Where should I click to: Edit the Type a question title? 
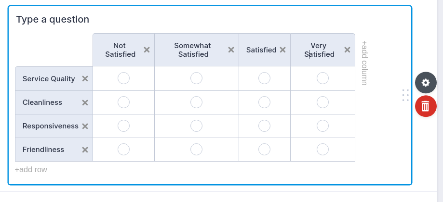pyautogui.click(x=53, y=19)
